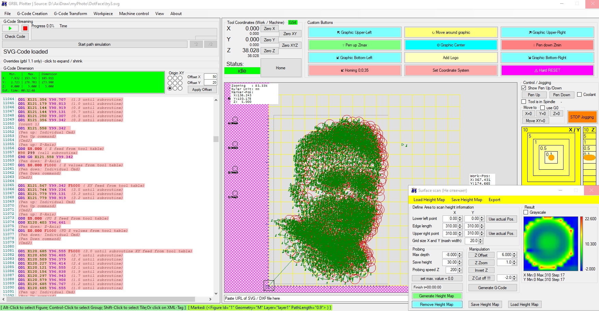Click the red stop streaming button

[x=25, y=28]
